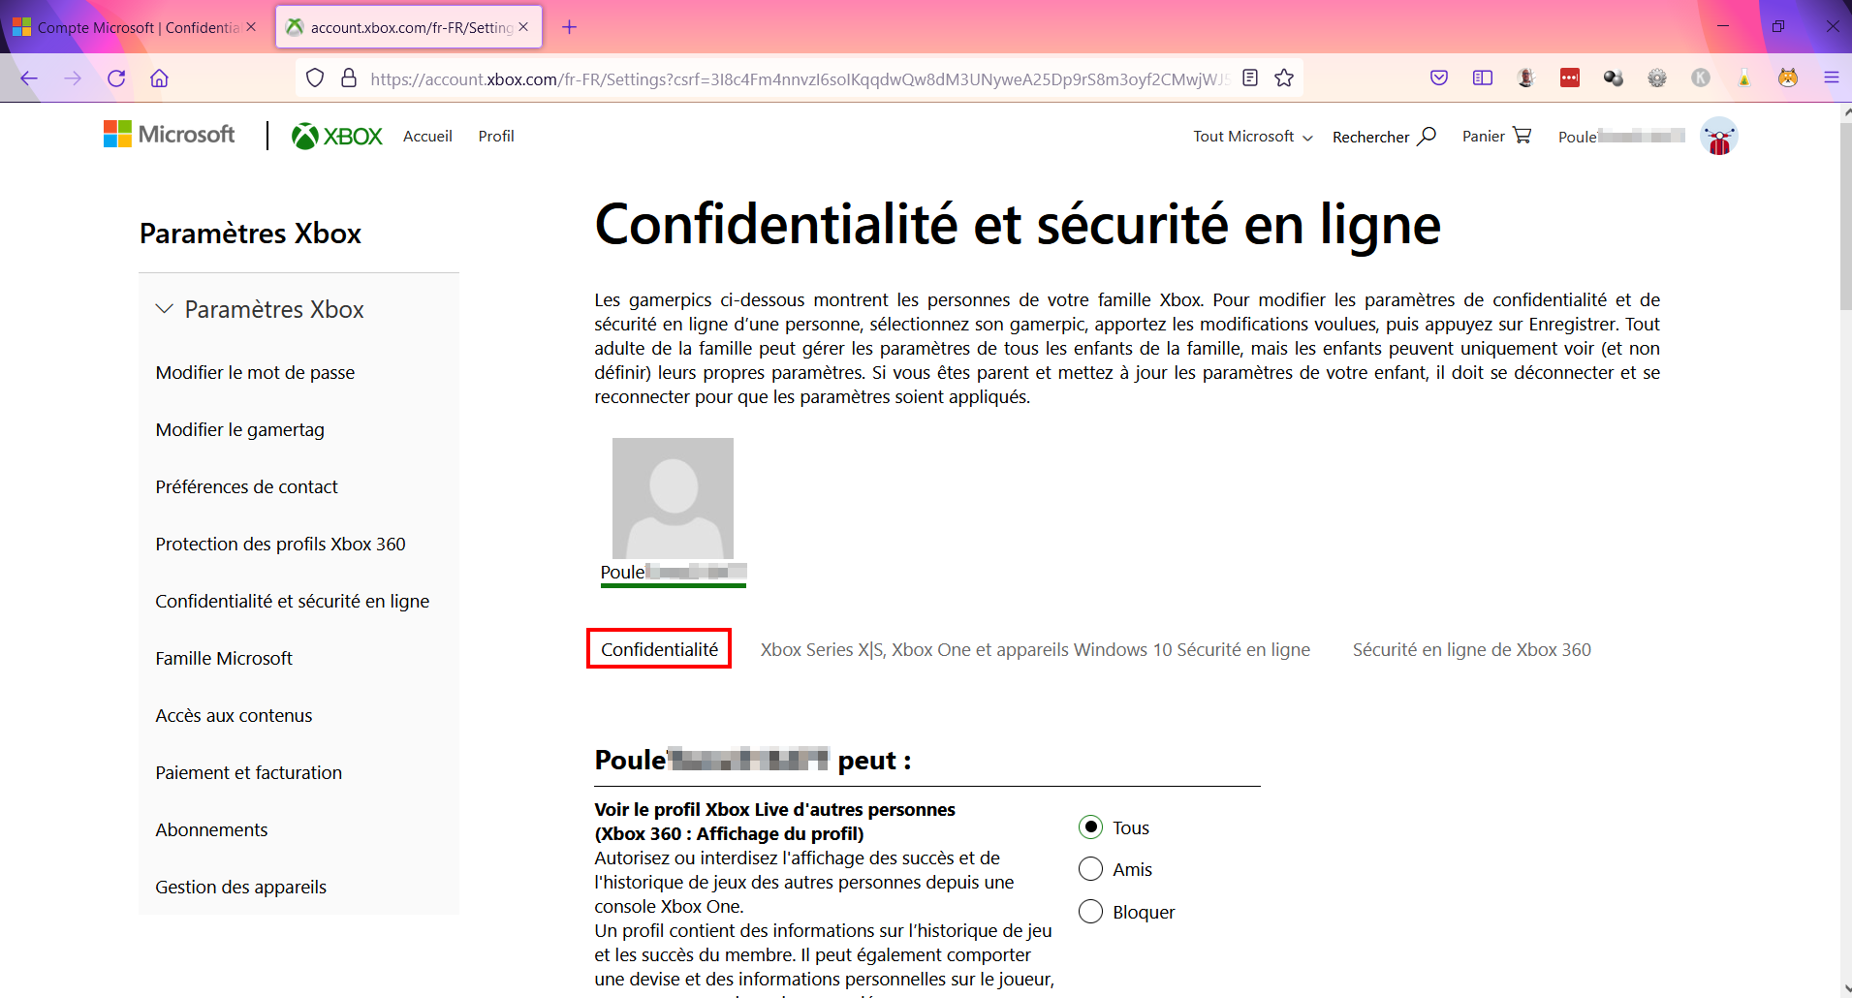Open the Shiba dog extension
Viewport: 1852px width, 998px height.
[x=1788, y=78]
